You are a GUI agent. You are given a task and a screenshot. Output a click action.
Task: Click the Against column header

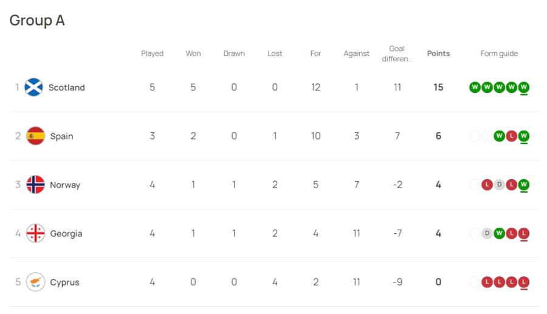[x=356, y=53]
